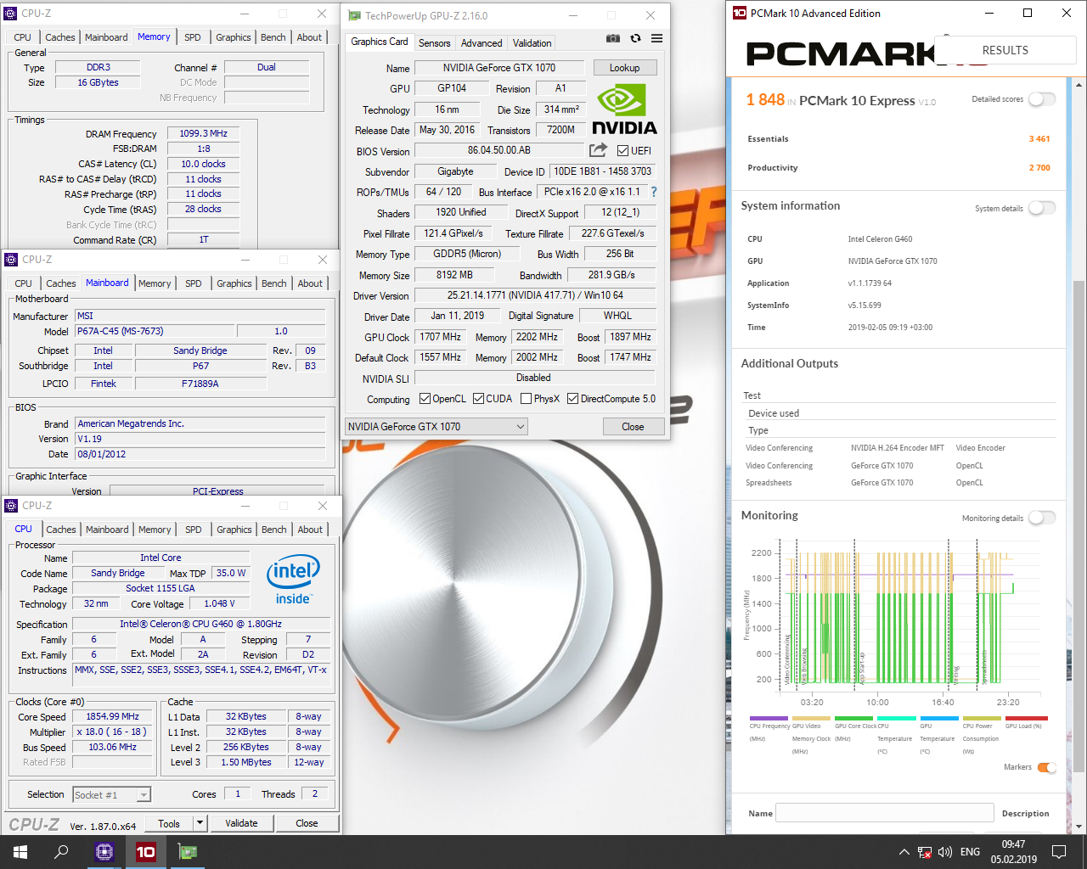Toggle the CUDA checkbox
This screenshot has height=869, width=1087.
[479, 399]
